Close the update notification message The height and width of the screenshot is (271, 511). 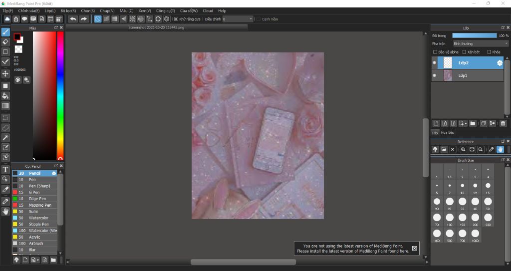click(x=414, y=249)
